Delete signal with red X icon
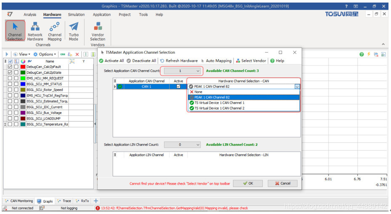Screen dimensions: 391x214 coord(77,54)
